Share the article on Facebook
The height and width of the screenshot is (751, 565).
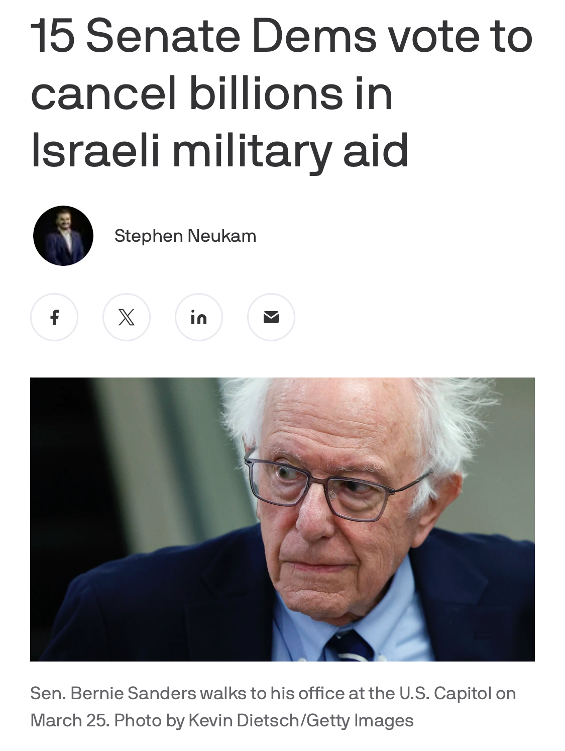click(54, 317)
